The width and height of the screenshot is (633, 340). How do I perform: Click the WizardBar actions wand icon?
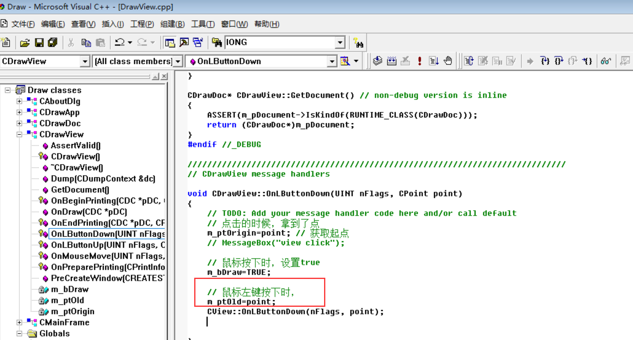pos(345,61)
